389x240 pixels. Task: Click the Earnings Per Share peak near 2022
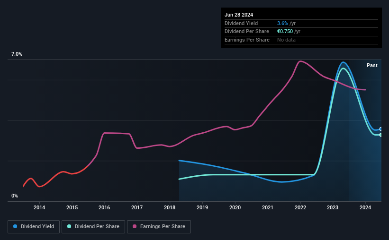300,61
